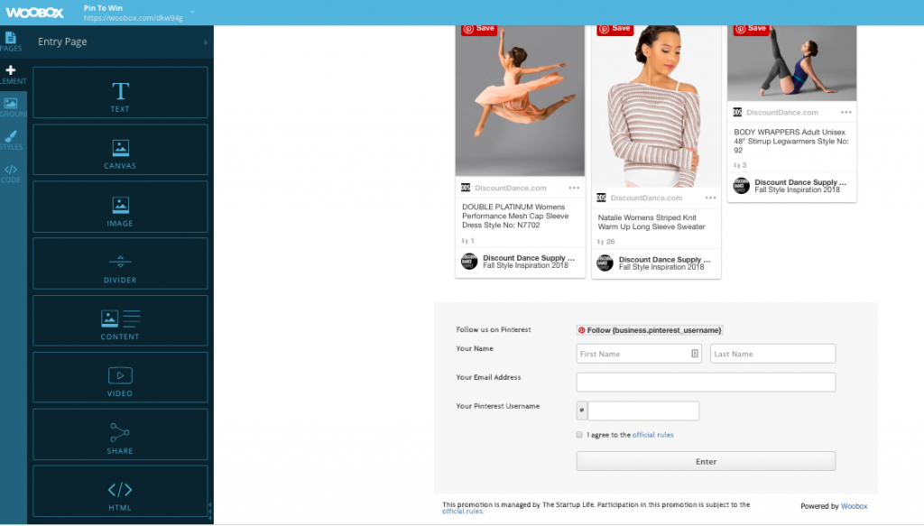924x526 pixels.
Task: Click the repin count on legwarmers pin
Action: point(740,165)
